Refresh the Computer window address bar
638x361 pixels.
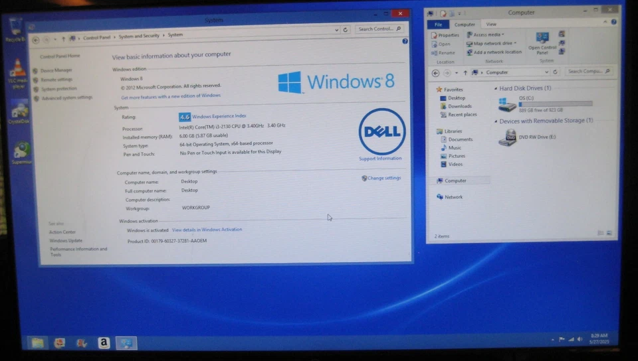click(x=555, y=72)
